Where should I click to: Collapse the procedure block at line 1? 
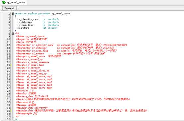[x=13, y=14]
